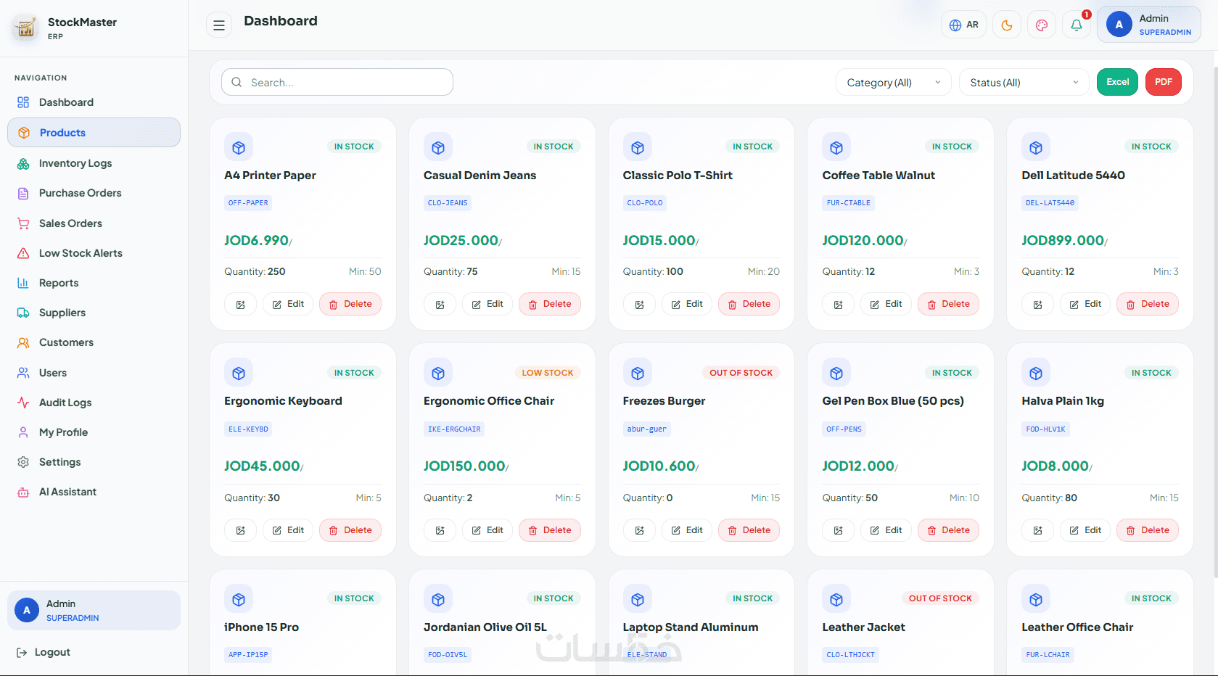Screen dimensions: 1218x676
Task: Click OUT OF STOCK badge on Freezes Burger
Action: tap(741, 373)
